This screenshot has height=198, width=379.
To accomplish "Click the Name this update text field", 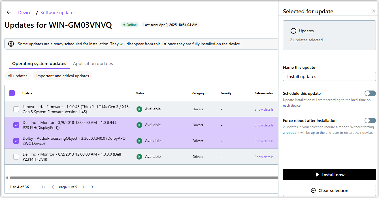I will pos(329,76).
